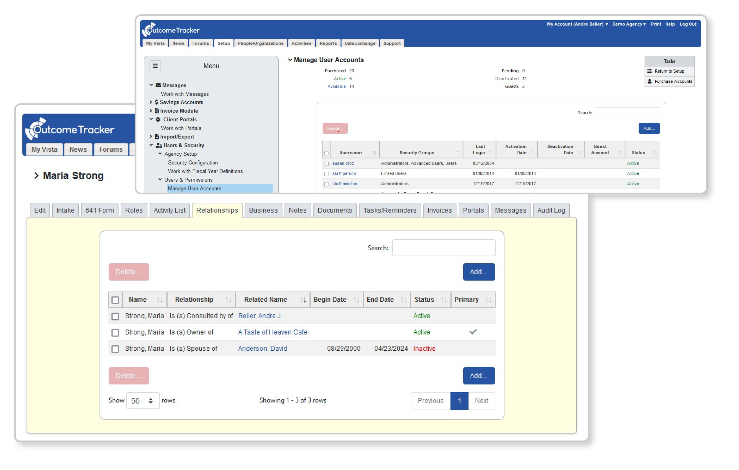Screen dimensions: 739x470
Task: Open the Reports tab in navigation
Action: [x=328, y=43]
